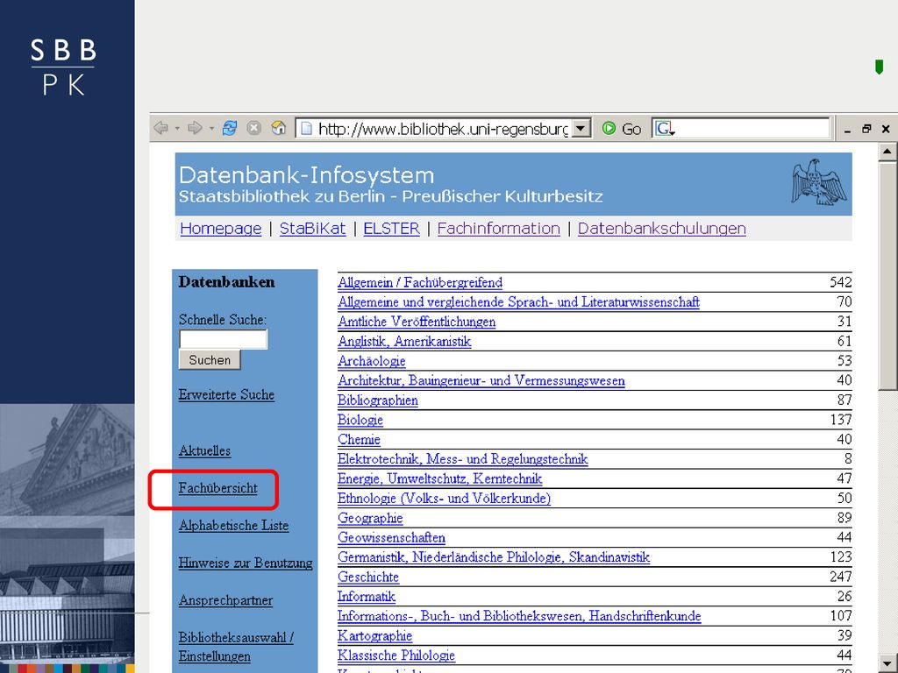898x673 pixels.
Task: Focus the Schnelle Suche text field
Action: point(224,339)
